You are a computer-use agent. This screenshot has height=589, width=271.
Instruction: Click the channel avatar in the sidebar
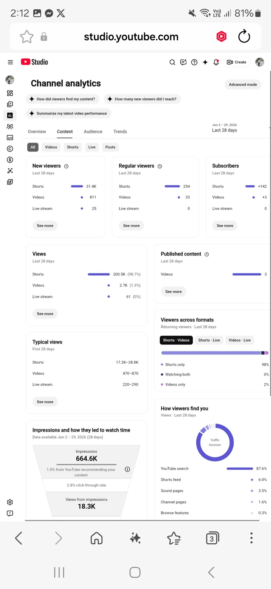[x=10, y=80]
